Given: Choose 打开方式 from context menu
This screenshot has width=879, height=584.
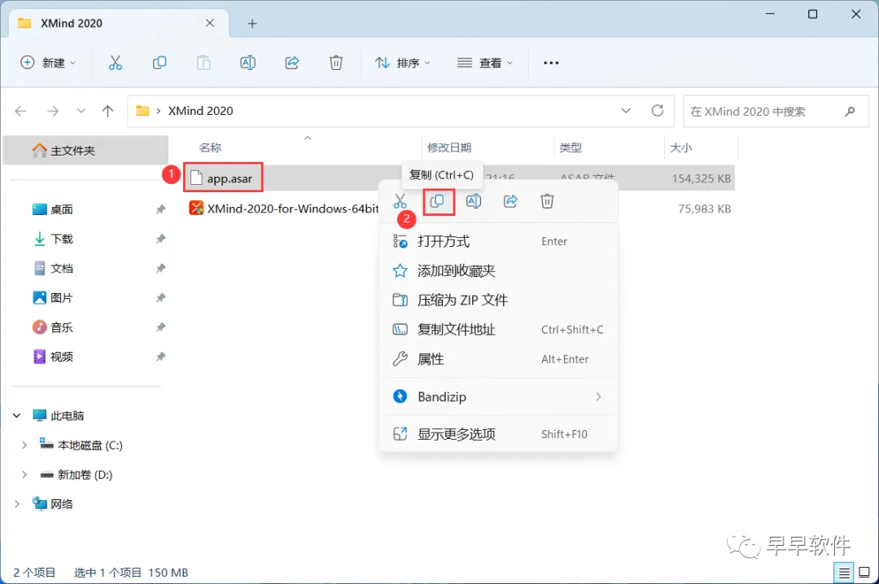Looking at the screenshot, I should pyautogui.click(x=498, y=241).
